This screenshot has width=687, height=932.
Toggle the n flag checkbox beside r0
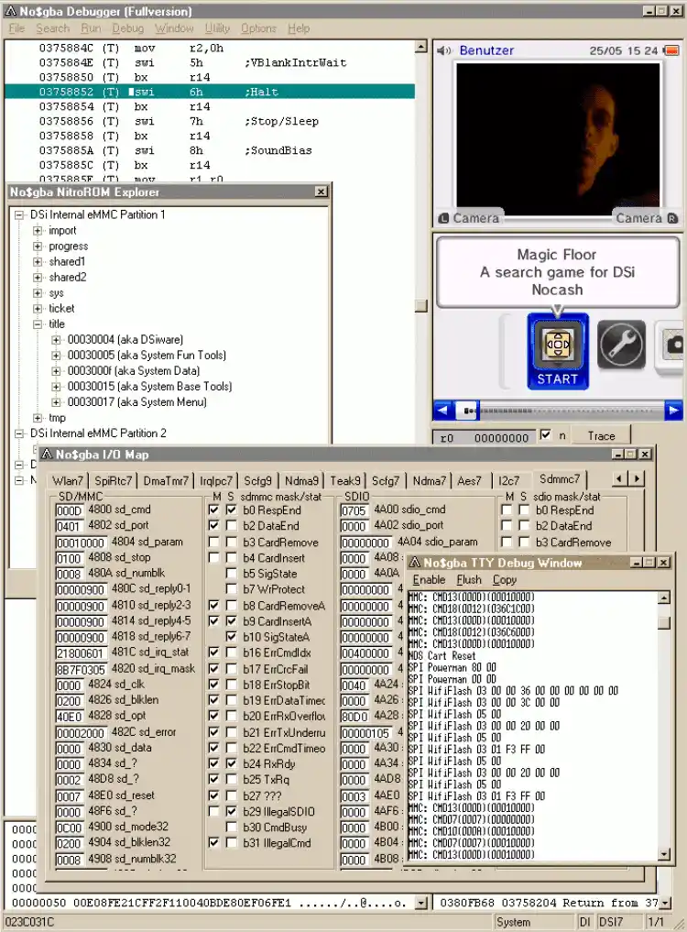point(545,435)
